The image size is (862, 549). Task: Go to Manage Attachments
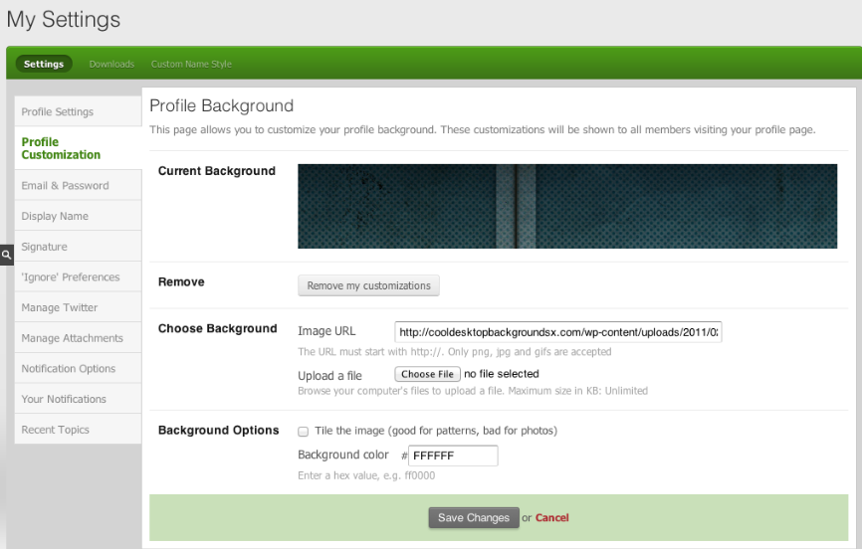[72, 338]
